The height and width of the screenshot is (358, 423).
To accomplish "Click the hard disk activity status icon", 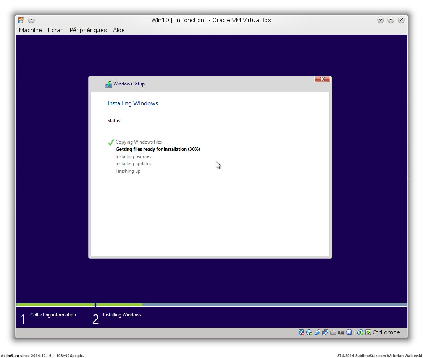I will point(301,332).
